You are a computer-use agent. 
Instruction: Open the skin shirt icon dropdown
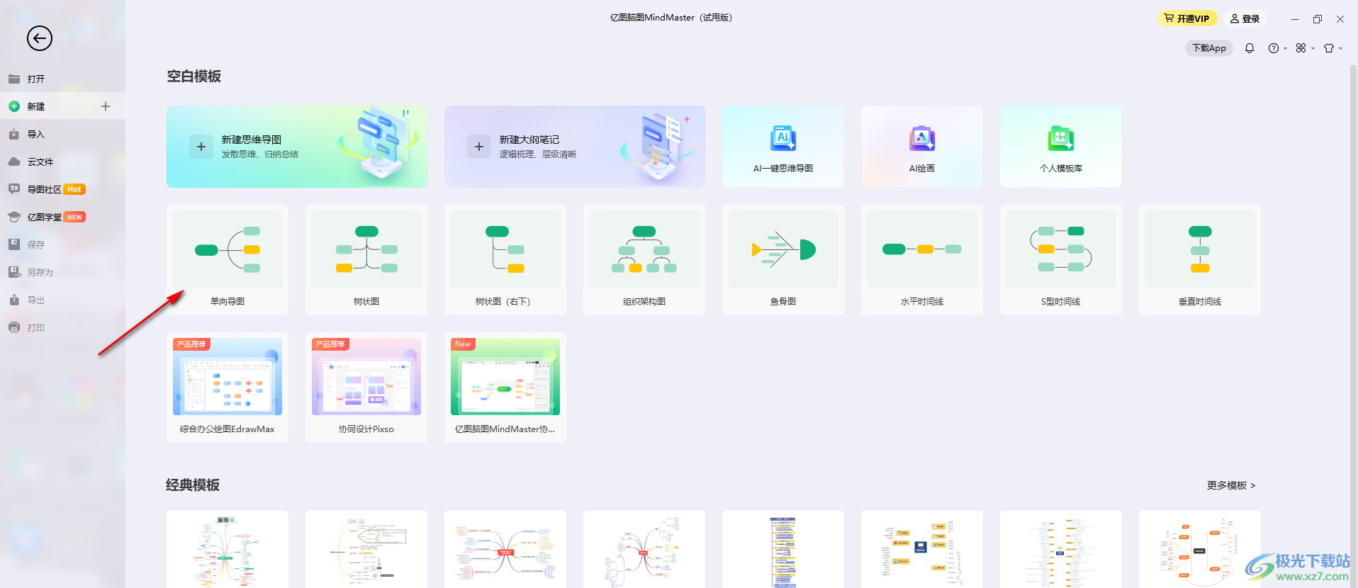(x=1332, y=48)
